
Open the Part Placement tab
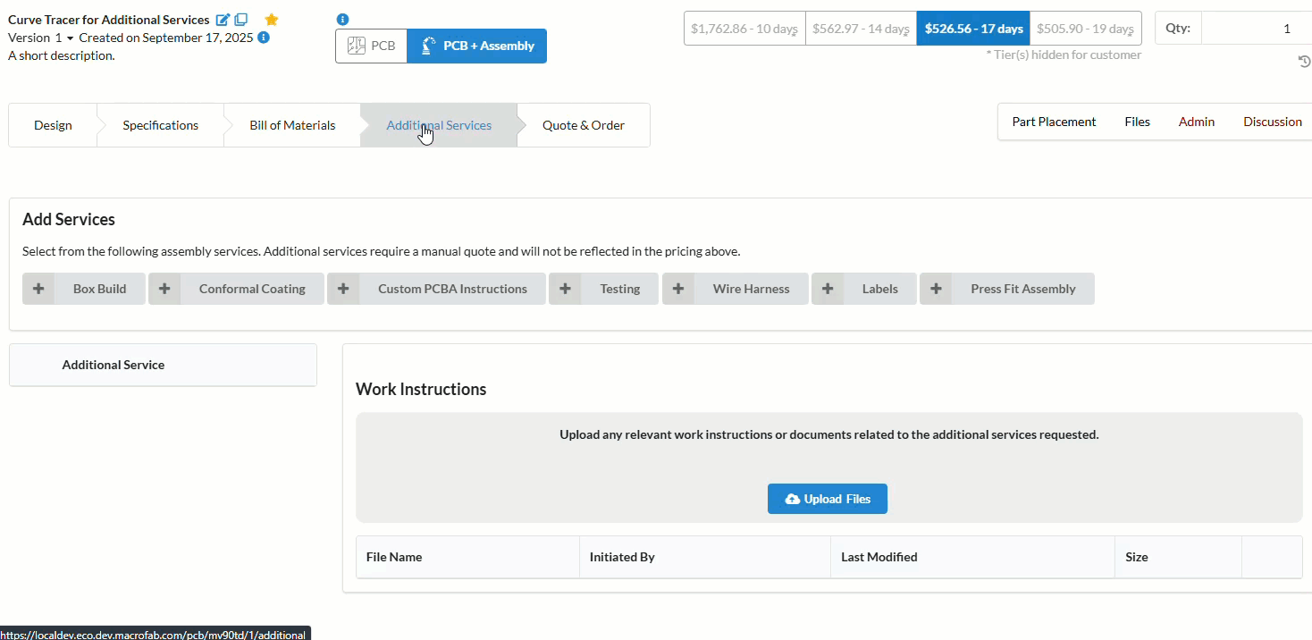tap(1054, 122)
